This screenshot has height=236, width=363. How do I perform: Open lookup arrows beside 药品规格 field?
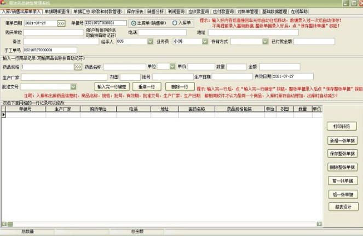pyautogui.click(x=78, y=67)
